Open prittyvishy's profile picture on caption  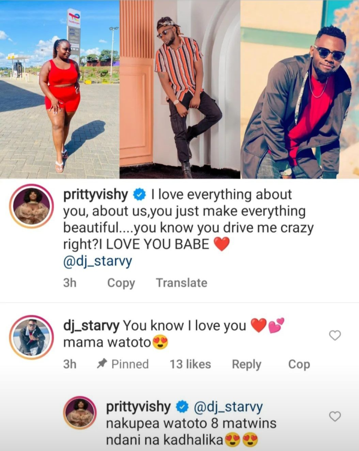pyautogui.click(x=31, y=206)
